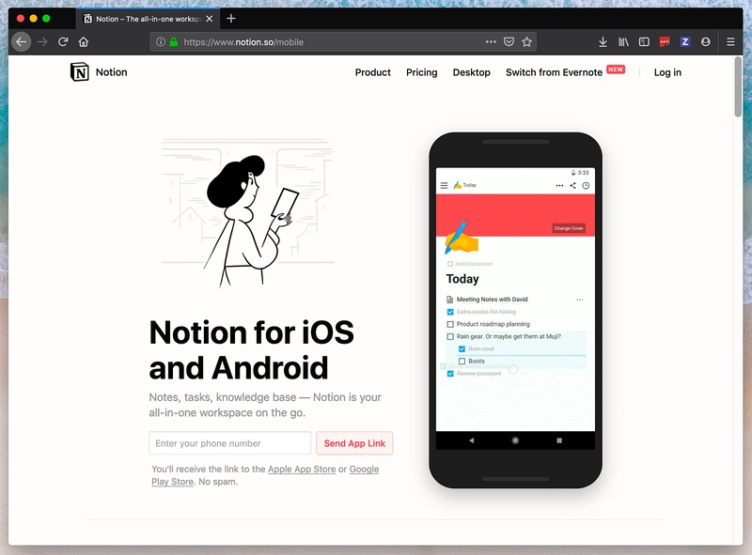This screenshot has width=752, height=555.
Task: Check Product roadmap planning checkbox
Action: tap(450, 325)
